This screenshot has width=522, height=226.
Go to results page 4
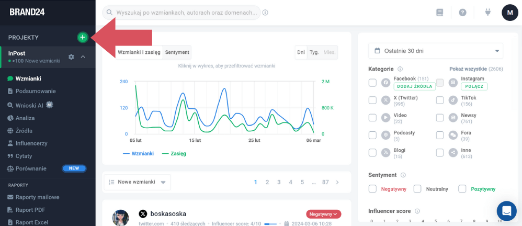click(291, 182)
